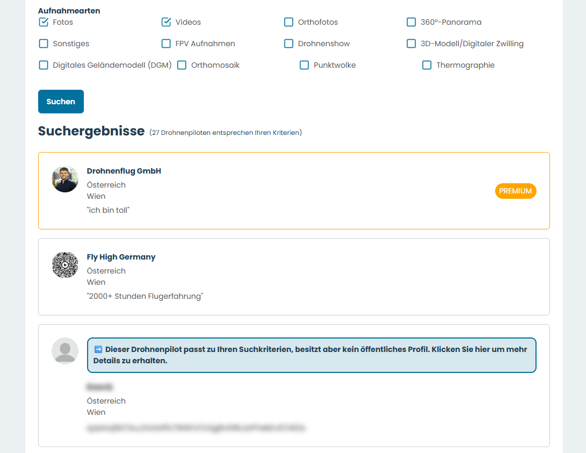Tick the 360°-Panorama checkbox
The image size is (586, 453).
pyautogui.click(x=411, y=22)
